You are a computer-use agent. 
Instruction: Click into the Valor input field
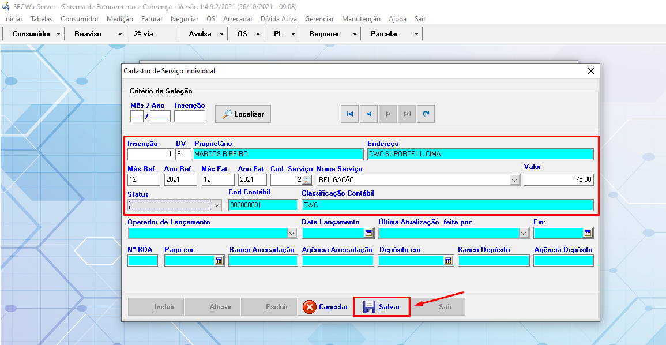[558, 180]
